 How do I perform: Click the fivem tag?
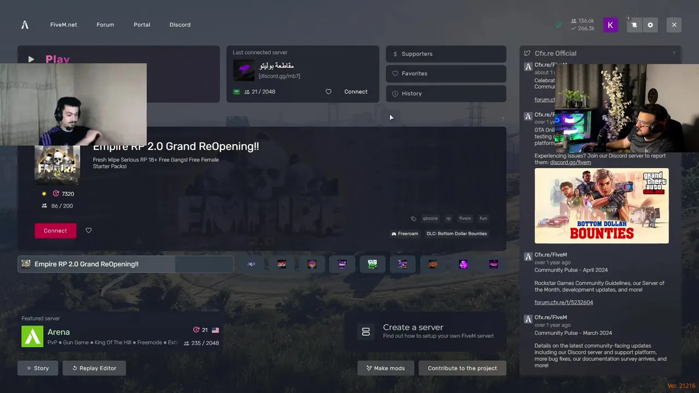click(x=465, y=218)
